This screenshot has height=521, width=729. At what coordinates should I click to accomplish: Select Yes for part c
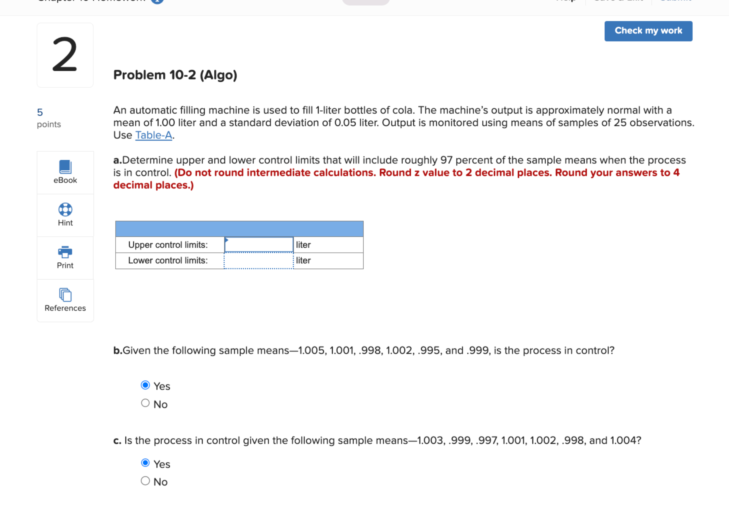coord(145,463)
